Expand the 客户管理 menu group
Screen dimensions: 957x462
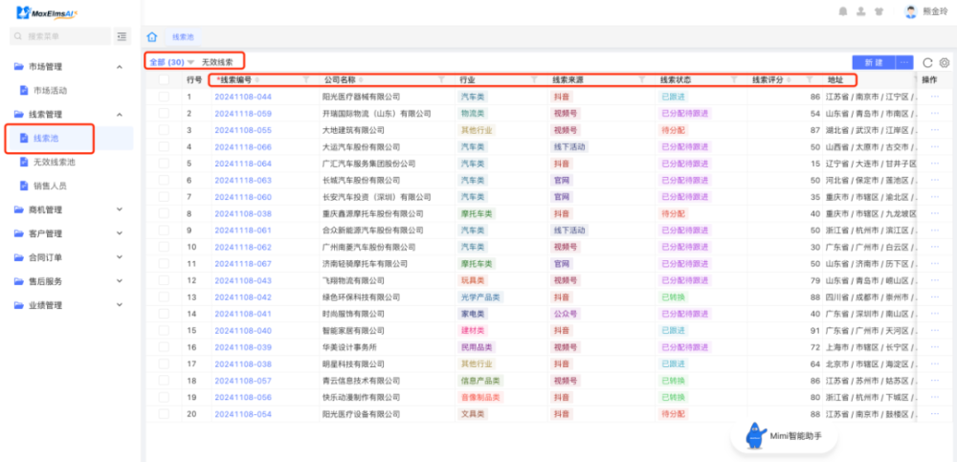(x=120, y=233)
